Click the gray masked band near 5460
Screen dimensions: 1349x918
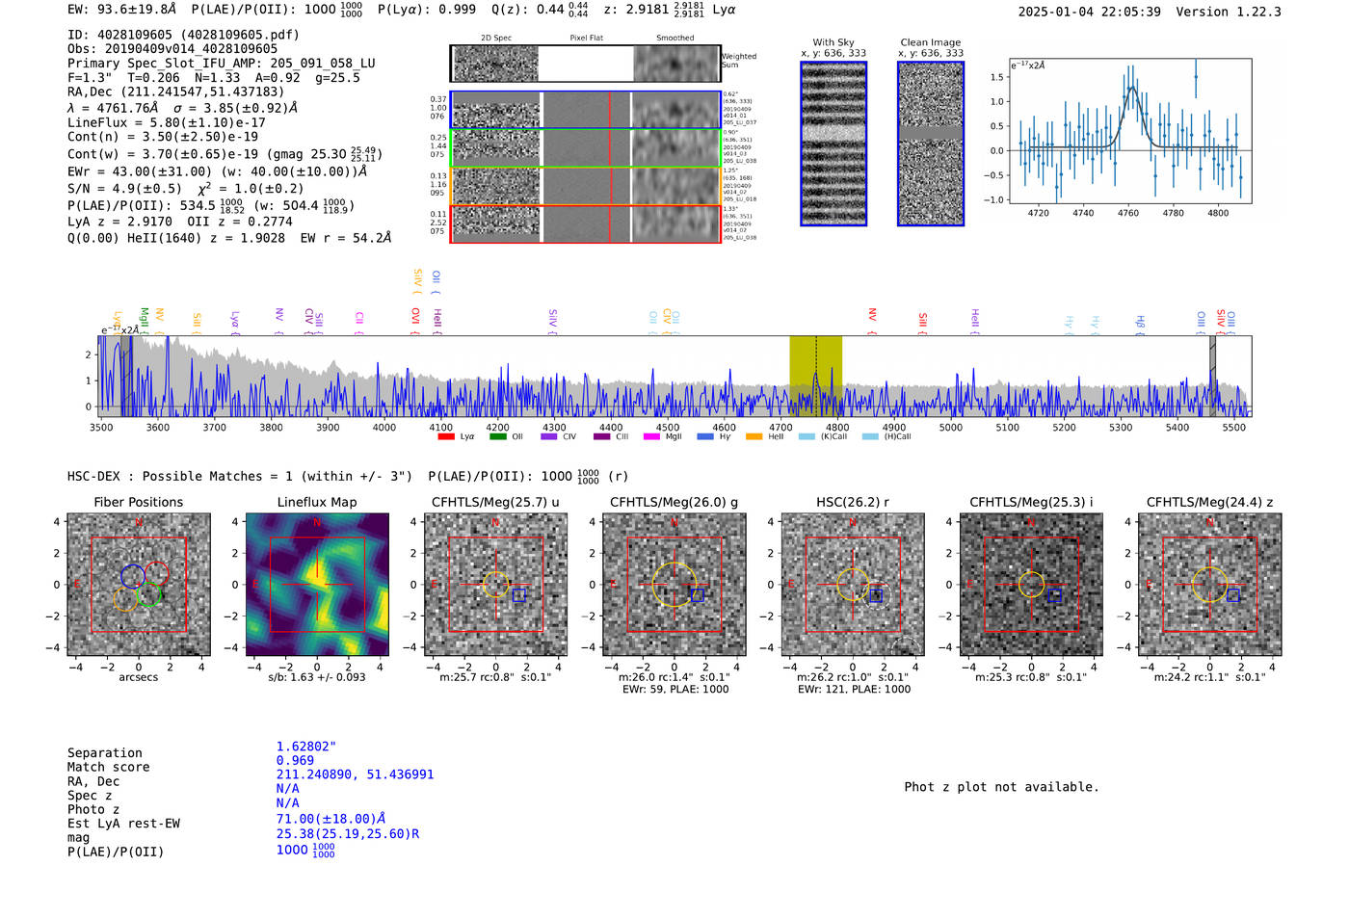pos(1213,376)
